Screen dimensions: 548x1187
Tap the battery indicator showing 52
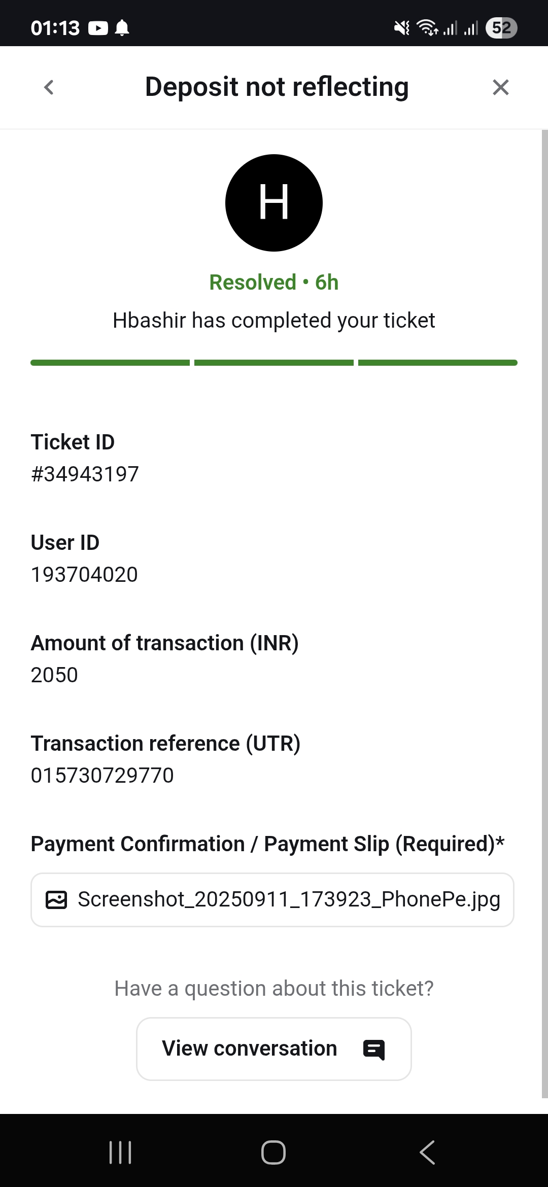coord(501,28)
